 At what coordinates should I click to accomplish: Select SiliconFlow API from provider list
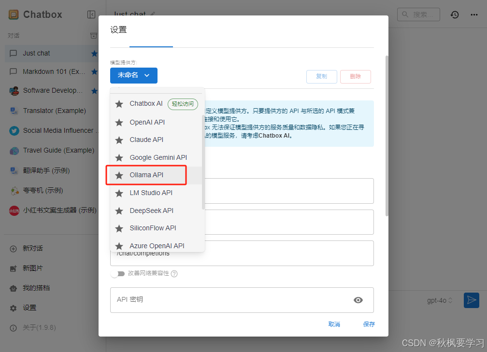(x=156, y=228)
